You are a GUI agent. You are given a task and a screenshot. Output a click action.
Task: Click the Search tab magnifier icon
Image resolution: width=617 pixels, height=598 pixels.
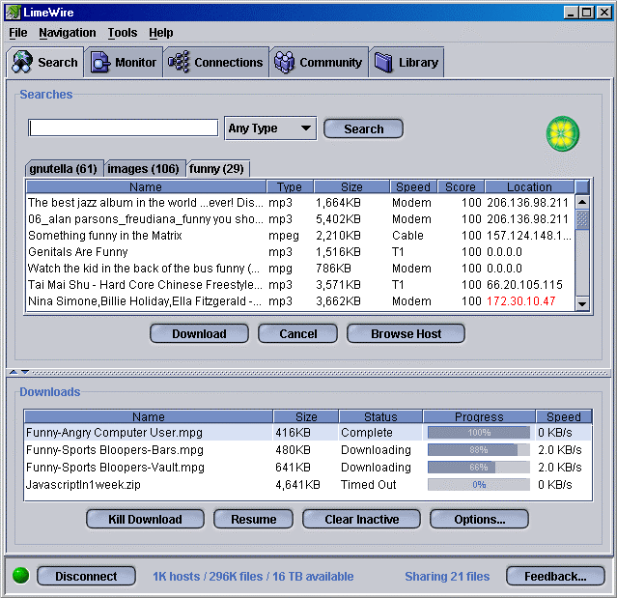pos(22,63)
